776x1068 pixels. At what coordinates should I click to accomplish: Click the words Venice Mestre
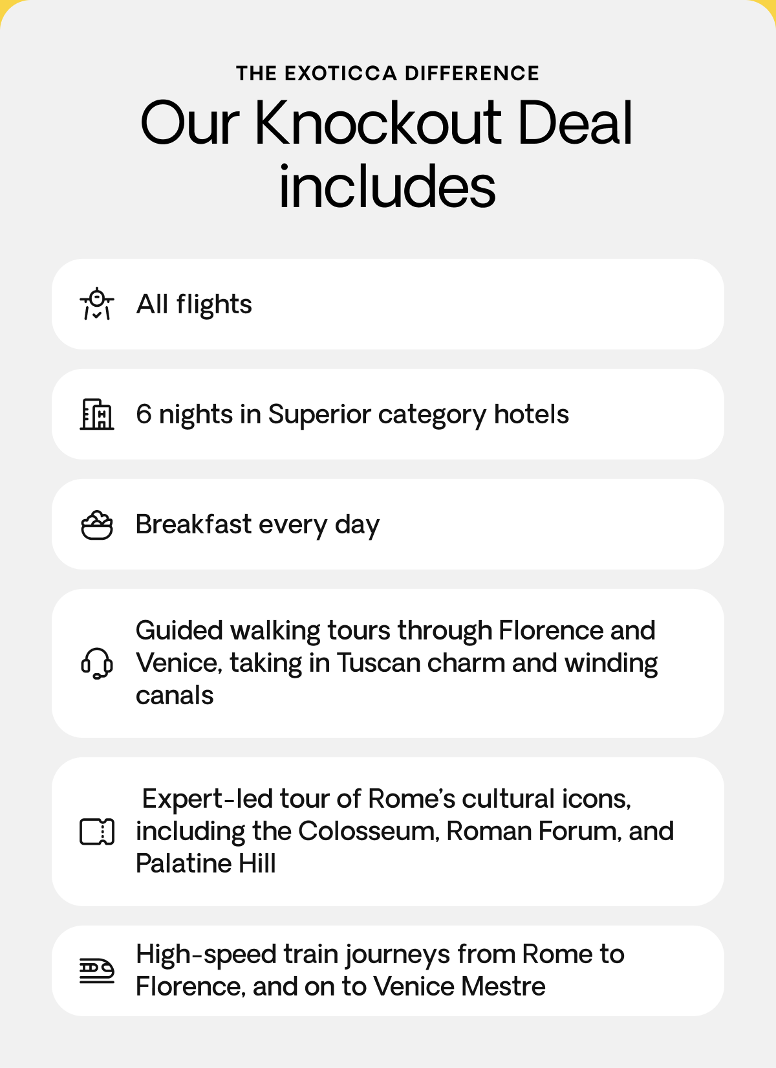460,986
